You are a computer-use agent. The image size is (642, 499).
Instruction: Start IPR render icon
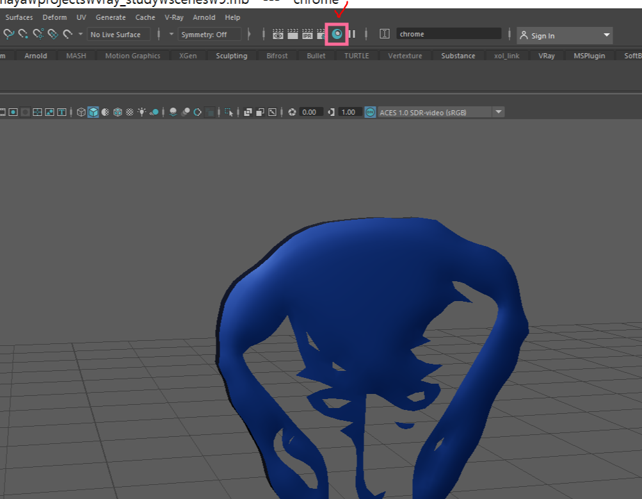point(307,34)
